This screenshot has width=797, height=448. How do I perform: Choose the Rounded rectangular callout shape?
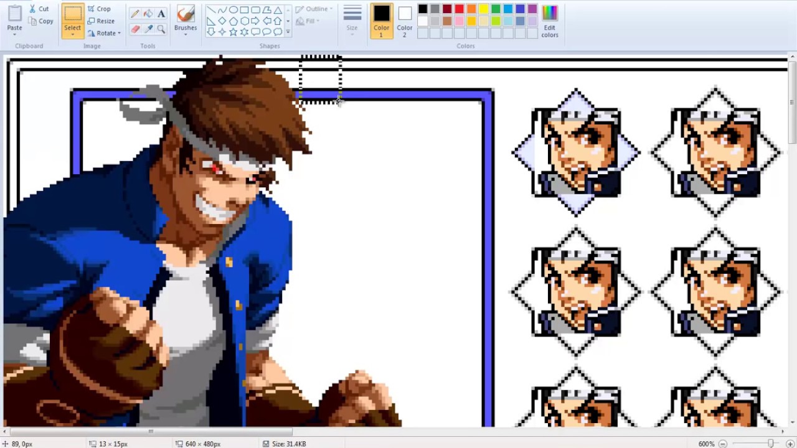[256, 32]
